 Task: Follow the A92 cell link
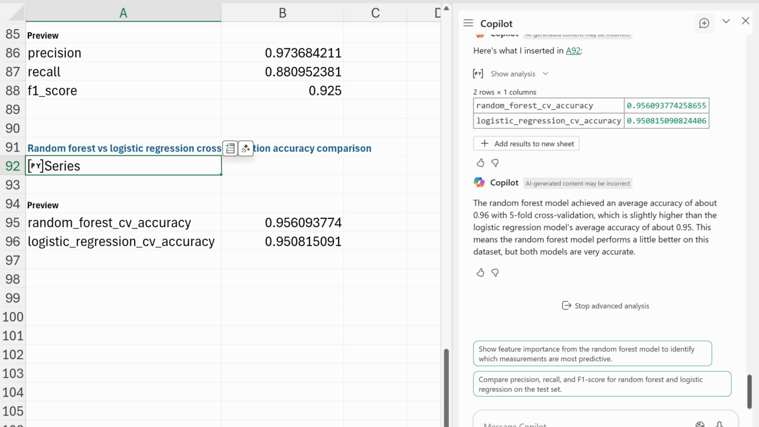click(573, 51)
